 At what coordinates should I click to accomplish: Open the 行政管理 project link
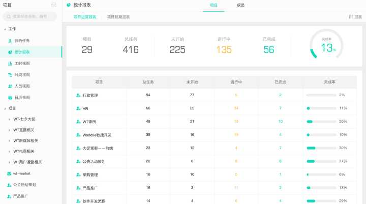pyautogui.click(x=90, y=95)
